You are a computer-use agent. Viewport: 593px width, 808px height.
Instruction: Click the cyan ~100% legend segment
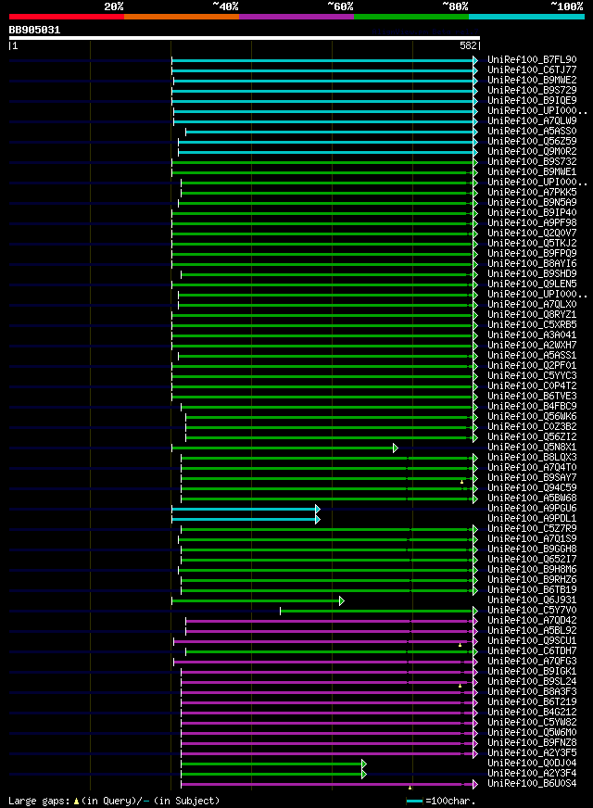point(526,17)
